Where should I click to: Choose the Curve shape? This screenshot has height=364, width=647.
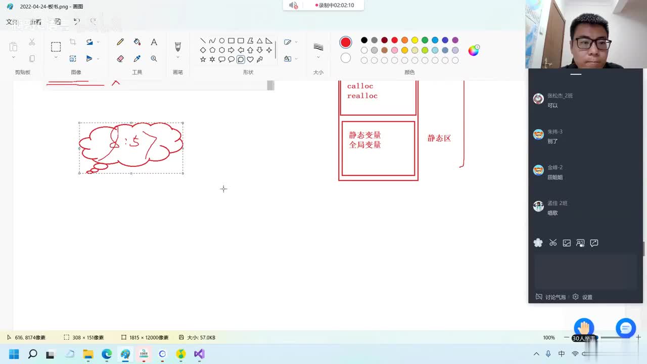coord(212,41)
